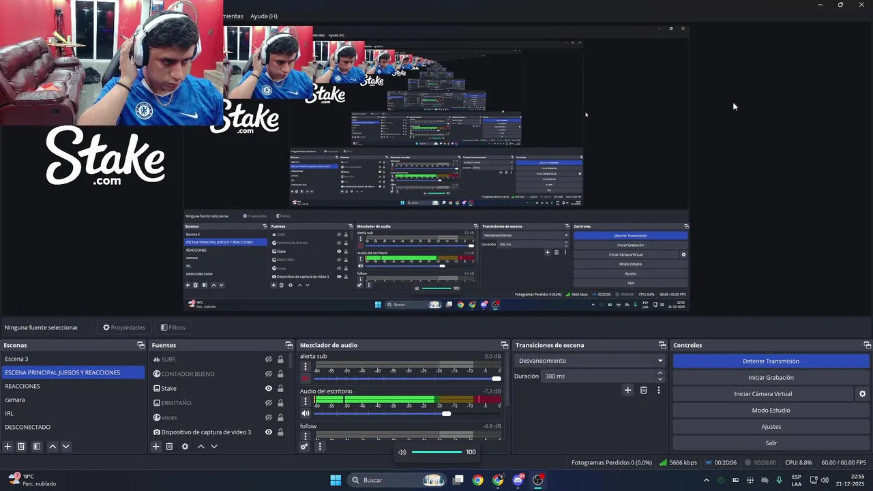Image resolution: width=873 pixels, height=491 pixels.
Task: Open scene filters icon in the Escenas toolbar
Action: pyautogui.click(x=37, y=447)
